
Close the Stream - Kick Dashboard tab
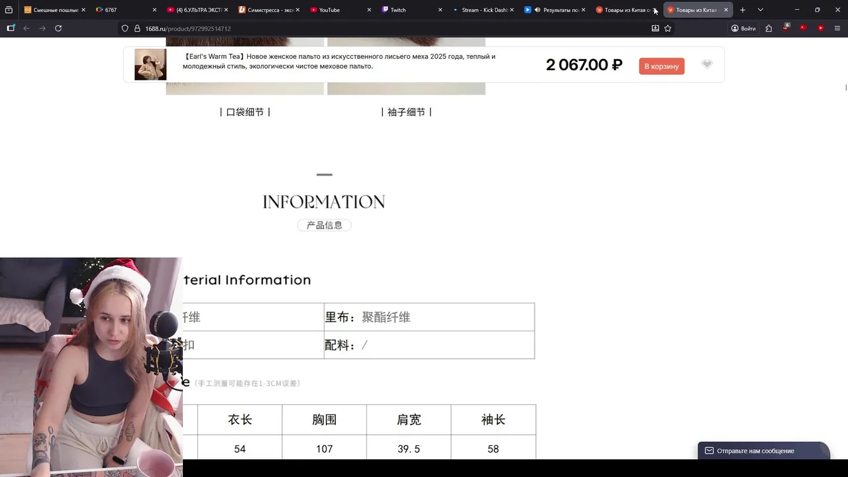(x=512, y=10)
